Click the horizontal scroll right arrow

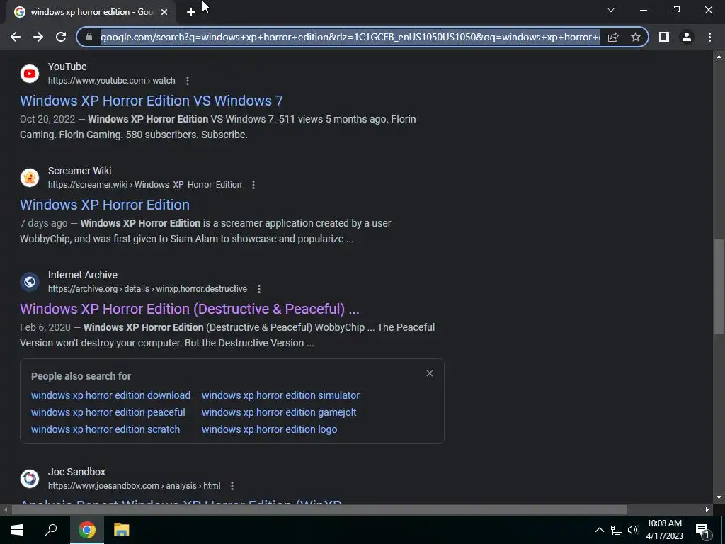(707, 510)
